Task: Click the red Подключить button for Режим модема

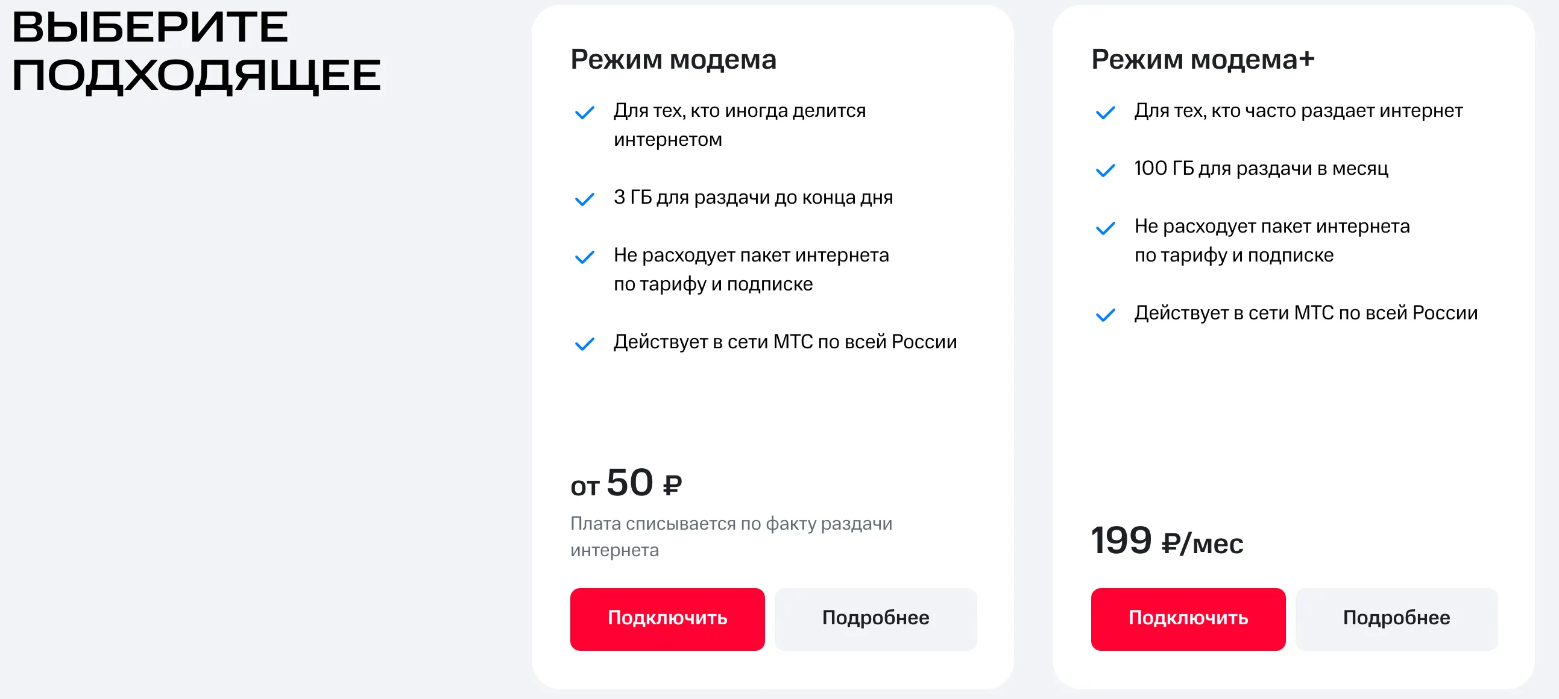Action: click(x=667, y=619)
